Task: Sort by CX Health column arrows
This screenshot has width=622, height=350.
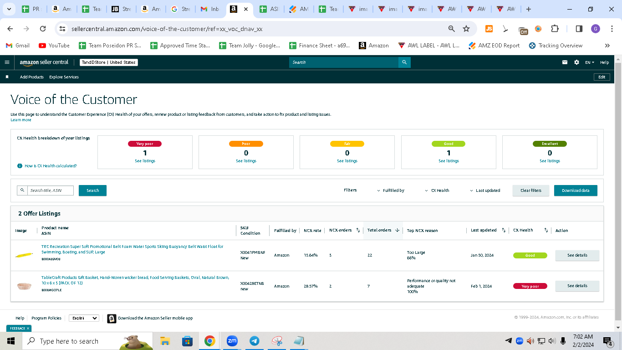Action: pyautogui.click(x=546, y=230)
